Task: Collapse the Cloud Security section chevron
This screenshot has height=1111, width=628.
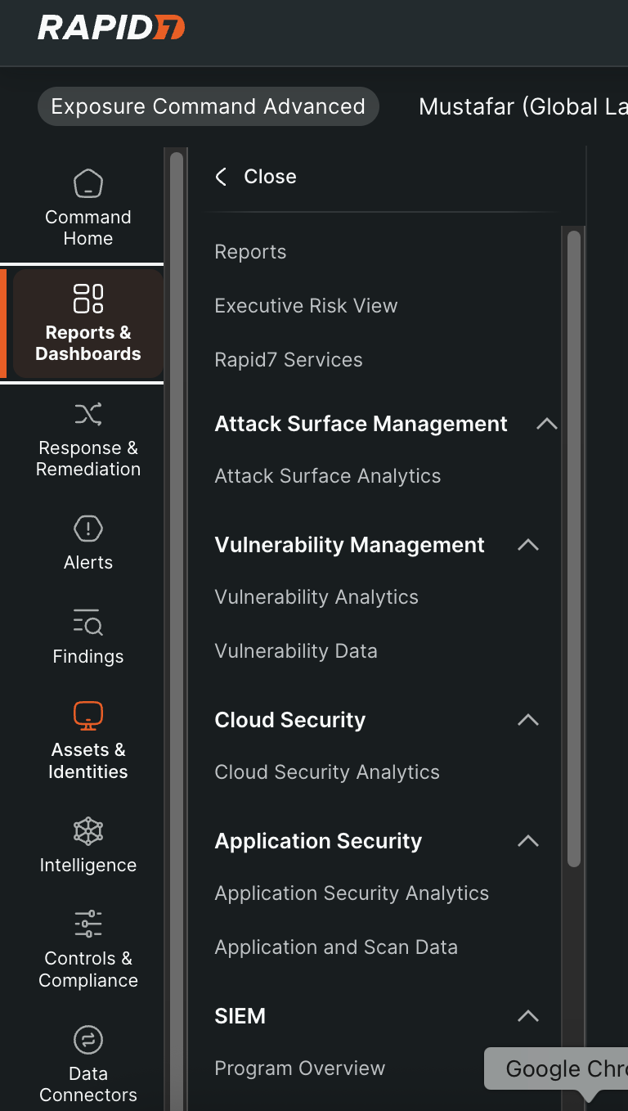Action: tap(528, 720)
